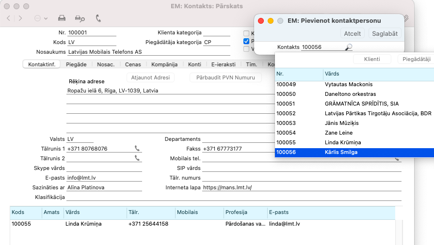
Task: Click into the E-pasts input field
Action: (x=104, y=178)
